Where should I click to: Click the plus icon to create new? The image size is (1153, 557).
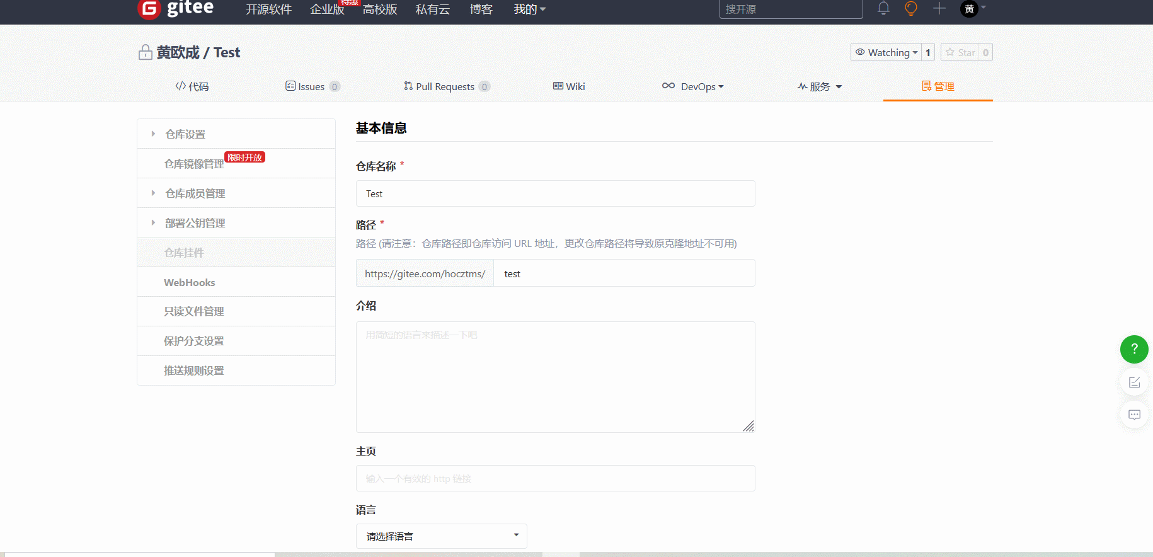coord(939,9)
